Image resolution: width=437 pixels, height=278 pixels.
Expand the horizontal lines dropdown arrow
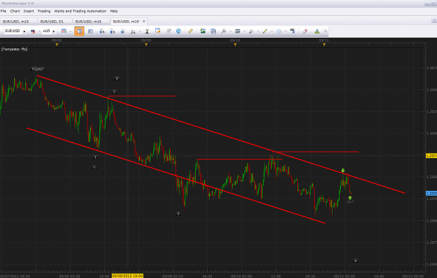point(245,31)
